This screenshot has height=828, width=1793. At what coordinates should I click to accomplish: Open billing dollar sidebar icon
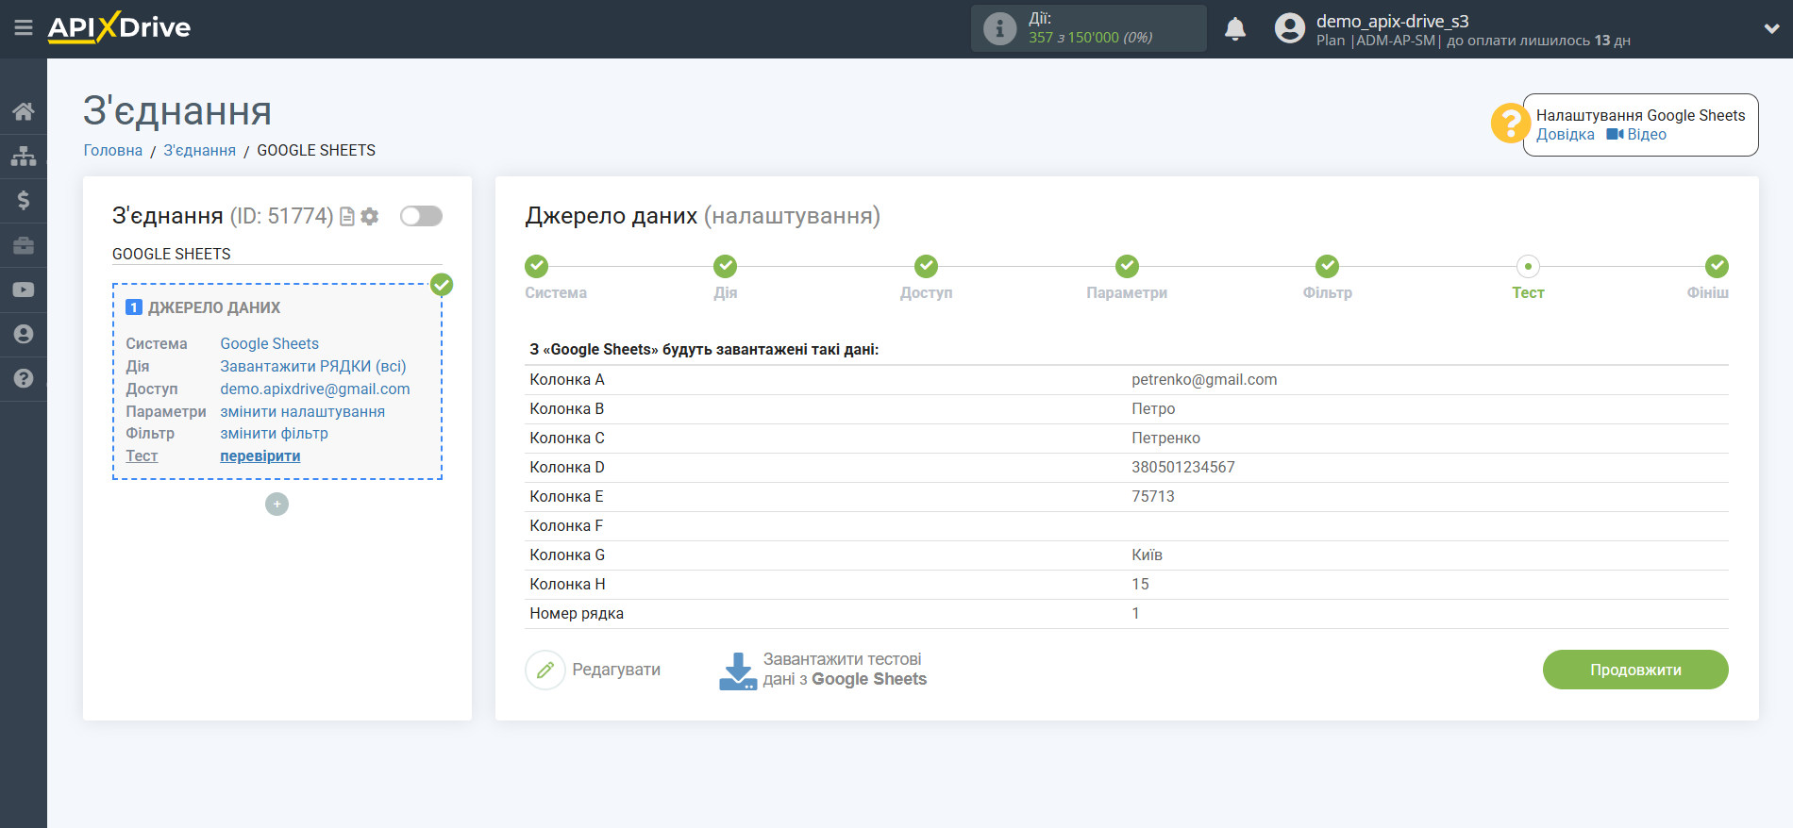24,200
